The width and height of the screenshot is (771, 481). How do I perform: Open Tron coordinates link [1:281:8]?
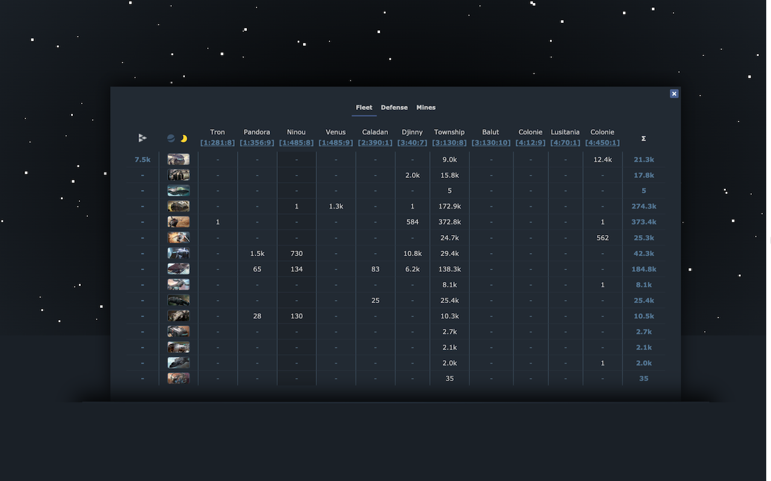pos(217,143)
